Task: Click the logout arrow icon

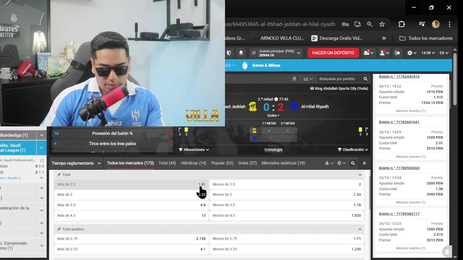Action: click(x=398, y=53)
